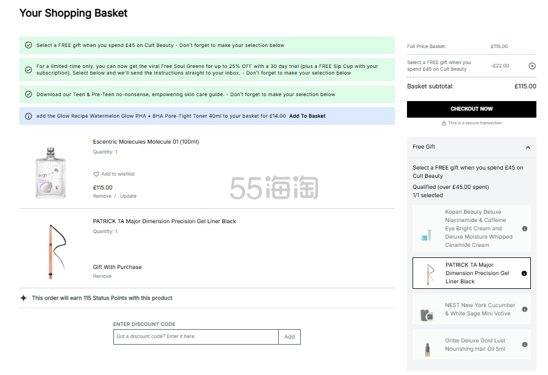Open PATRICK TA Gel Liner product title
Viewport: 548px width, 375px height.
pyautogui.click(x=164, y=221)
